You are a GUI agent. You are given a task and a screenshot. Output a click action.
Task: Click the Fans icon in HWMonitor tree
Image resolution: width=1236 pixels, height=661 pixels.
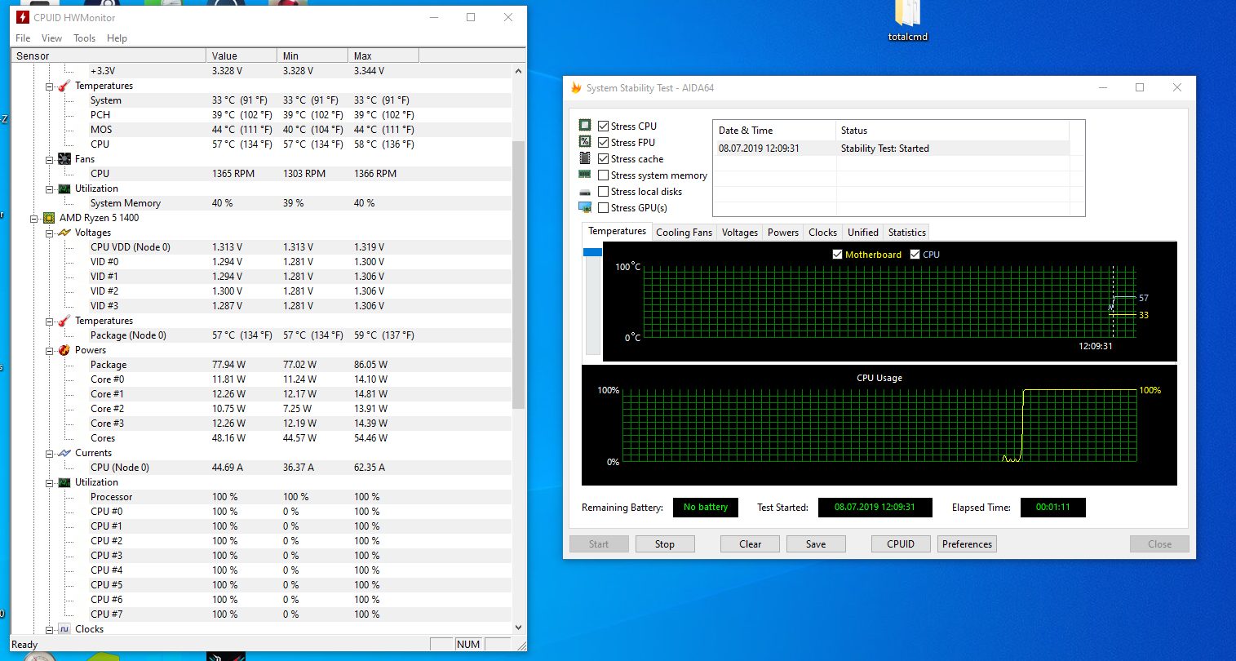64,159
